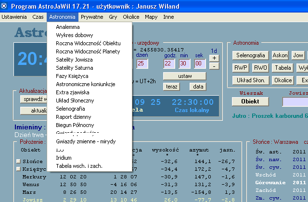Close the open Astronomia menu
308x202 pixels.
tap(62, 17)
